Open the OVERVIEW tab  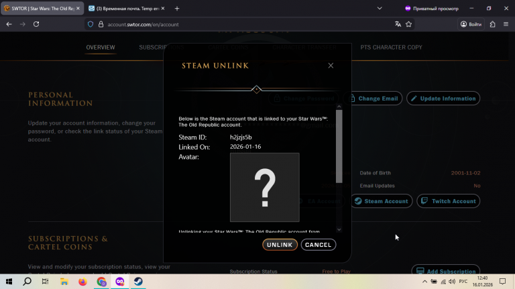point(101,48)
